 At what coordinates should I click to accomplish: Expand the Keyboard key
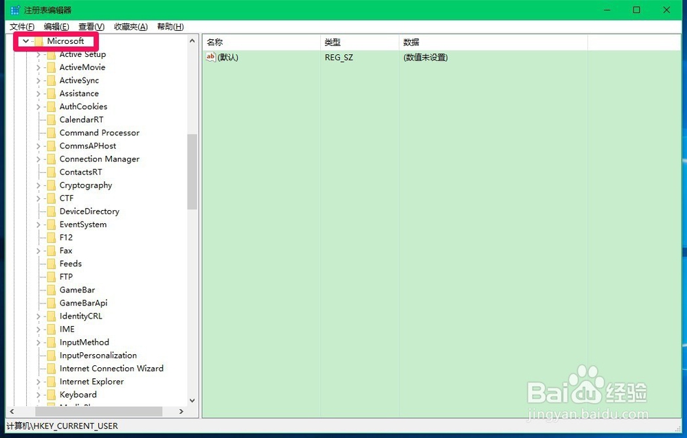(38, 395)
